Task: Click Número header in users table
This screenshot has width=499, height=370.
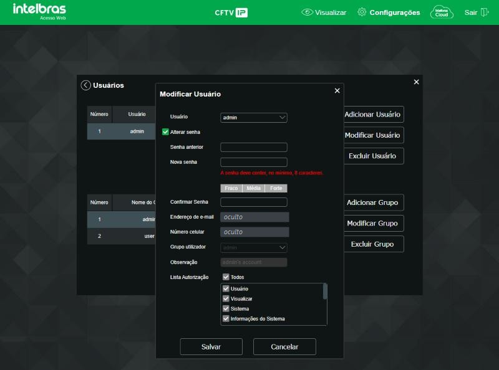Action: (99, 114)
